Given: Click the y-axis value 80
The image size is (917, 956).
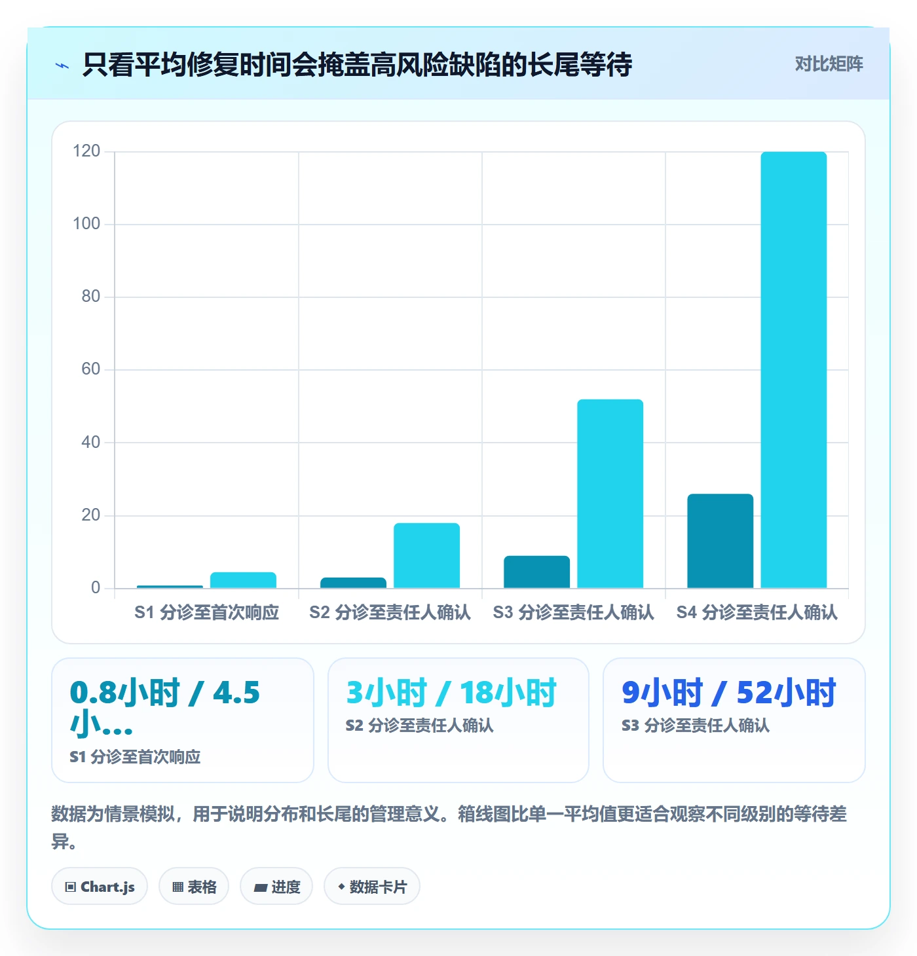Looking at the screenshot, I should (x=91, y=297).
